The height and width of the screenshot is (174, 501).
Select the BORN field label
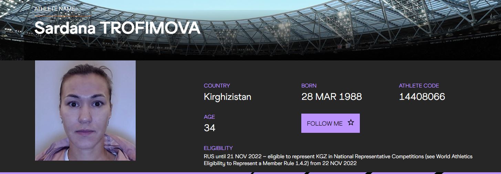309,85
